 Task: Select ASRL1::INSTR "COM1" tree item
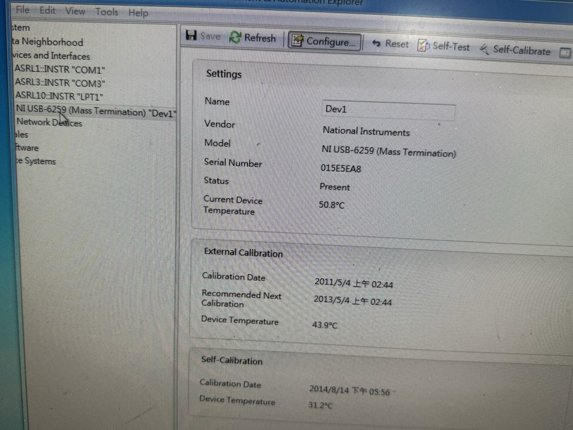[60, 69]
